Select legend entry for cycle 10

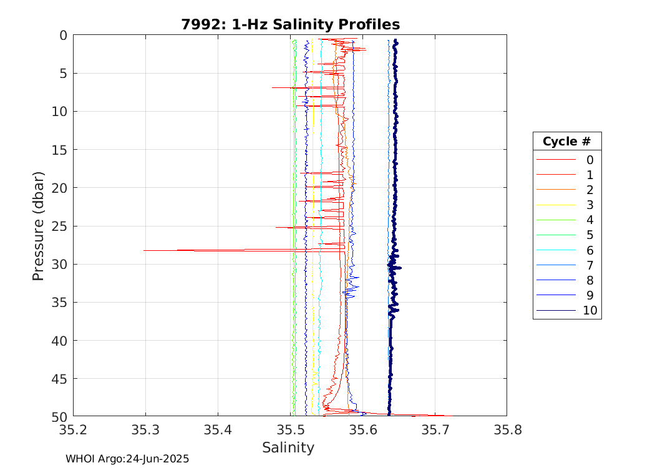click(566, 310)
